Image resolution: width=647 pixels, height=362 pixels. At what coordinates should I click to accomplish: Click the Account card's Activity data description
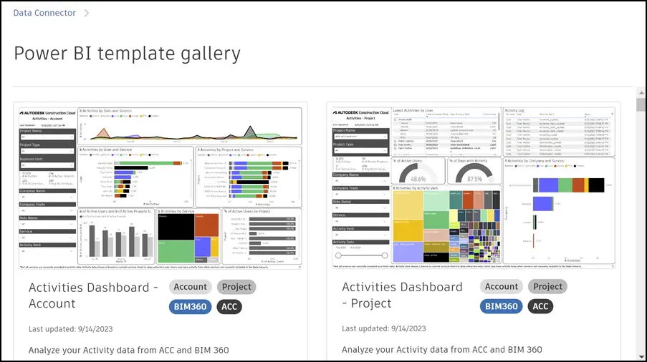tap(129, 350)
